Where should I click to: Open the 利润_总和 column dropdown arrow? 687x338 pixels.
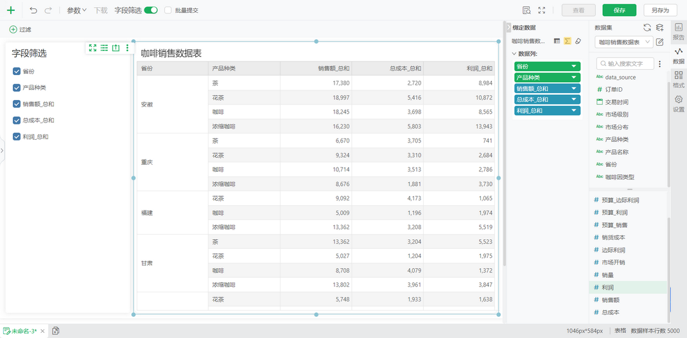coord(574,111)
